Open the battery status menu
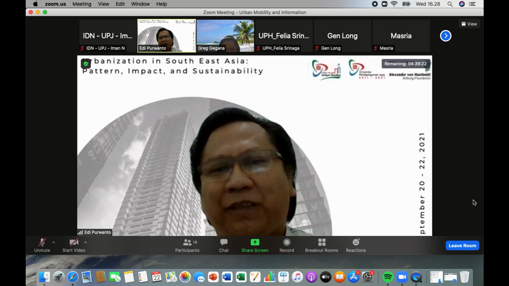509x286 pixels. pyautogui.click(x=407, y=4)
